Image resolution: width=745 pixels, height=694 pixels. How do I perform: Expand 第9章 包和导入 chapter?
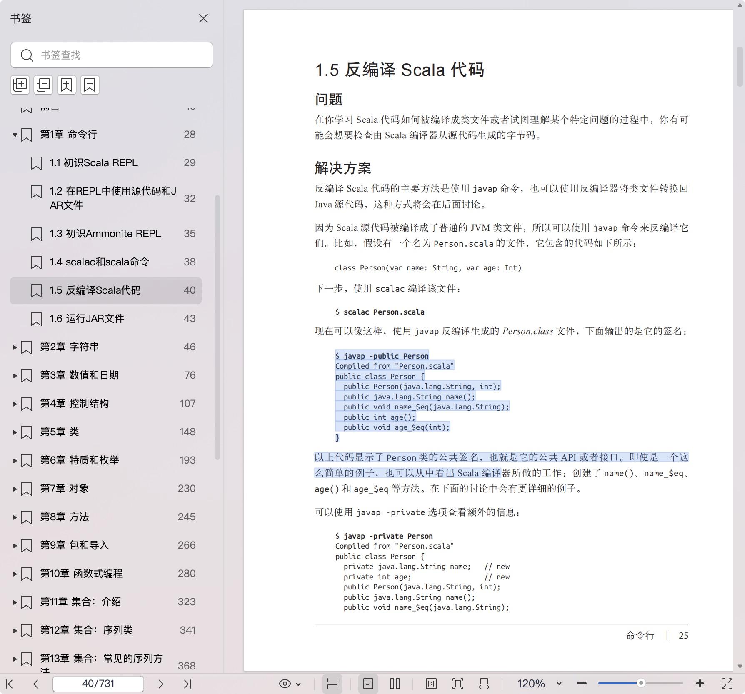click(x=15, y=545)
